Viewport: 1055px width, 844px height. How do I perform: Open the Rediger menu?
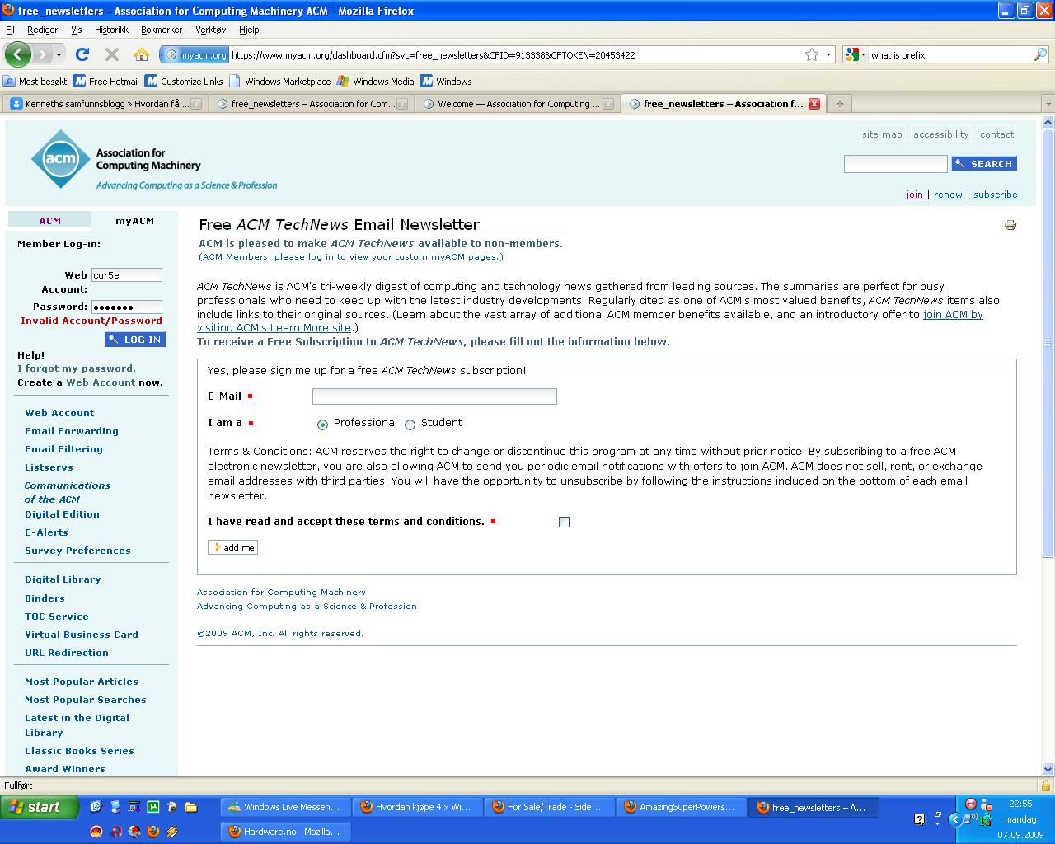[43, 30]
